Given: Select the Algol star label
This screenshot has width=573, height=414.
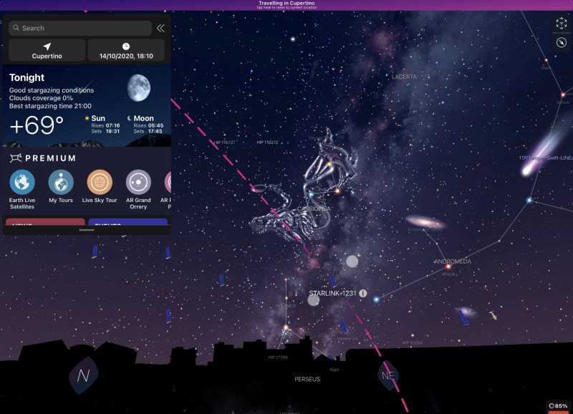Looking at the screenshot, I should [334, 370].
